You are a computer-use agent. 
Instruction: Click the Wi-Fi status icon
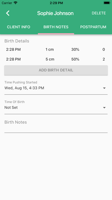click(x=16, y=3)
